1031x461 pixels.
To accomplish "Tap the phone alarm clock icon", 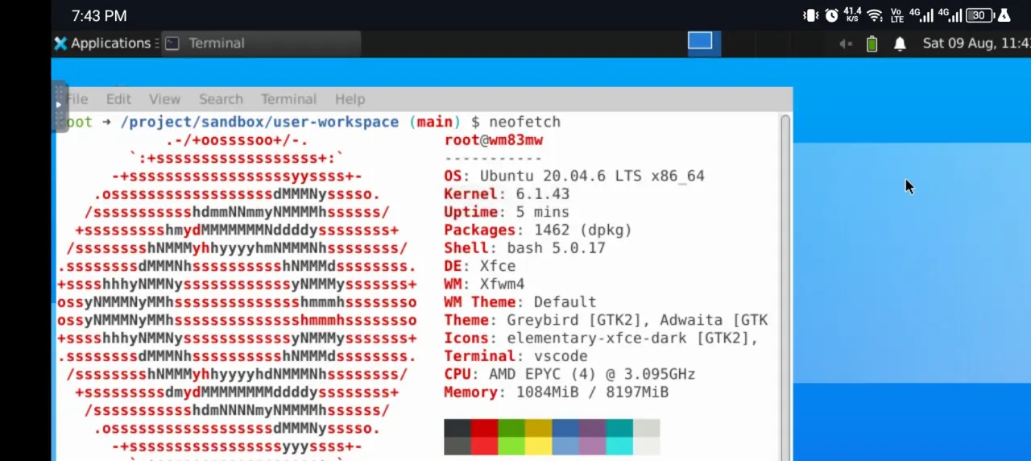I will click(x=831, y=15).
